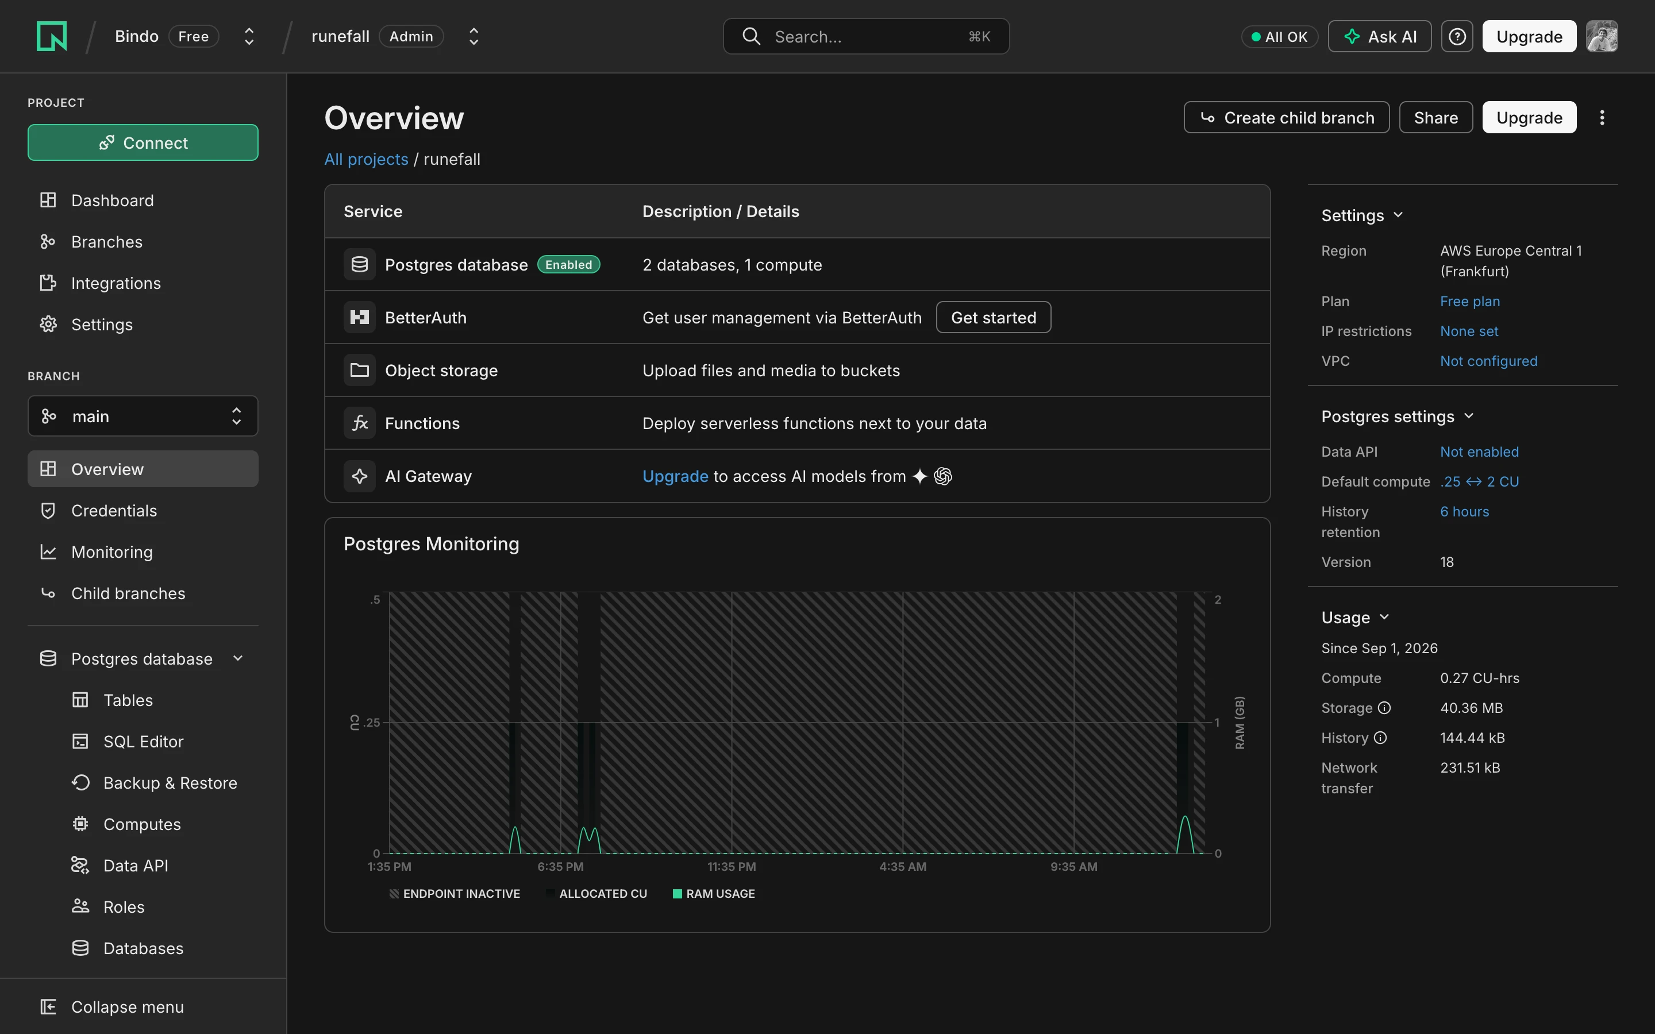The height and width of the screenshot is (1034, 1655).
Task: Click the BetterAuth service icon
Action: [360, 317]
